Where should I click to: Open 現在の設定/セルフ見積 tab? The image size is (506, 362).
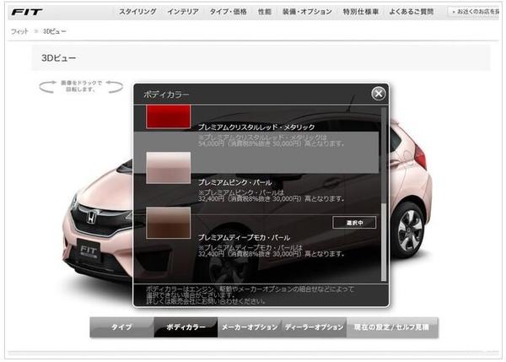(392, 327)
